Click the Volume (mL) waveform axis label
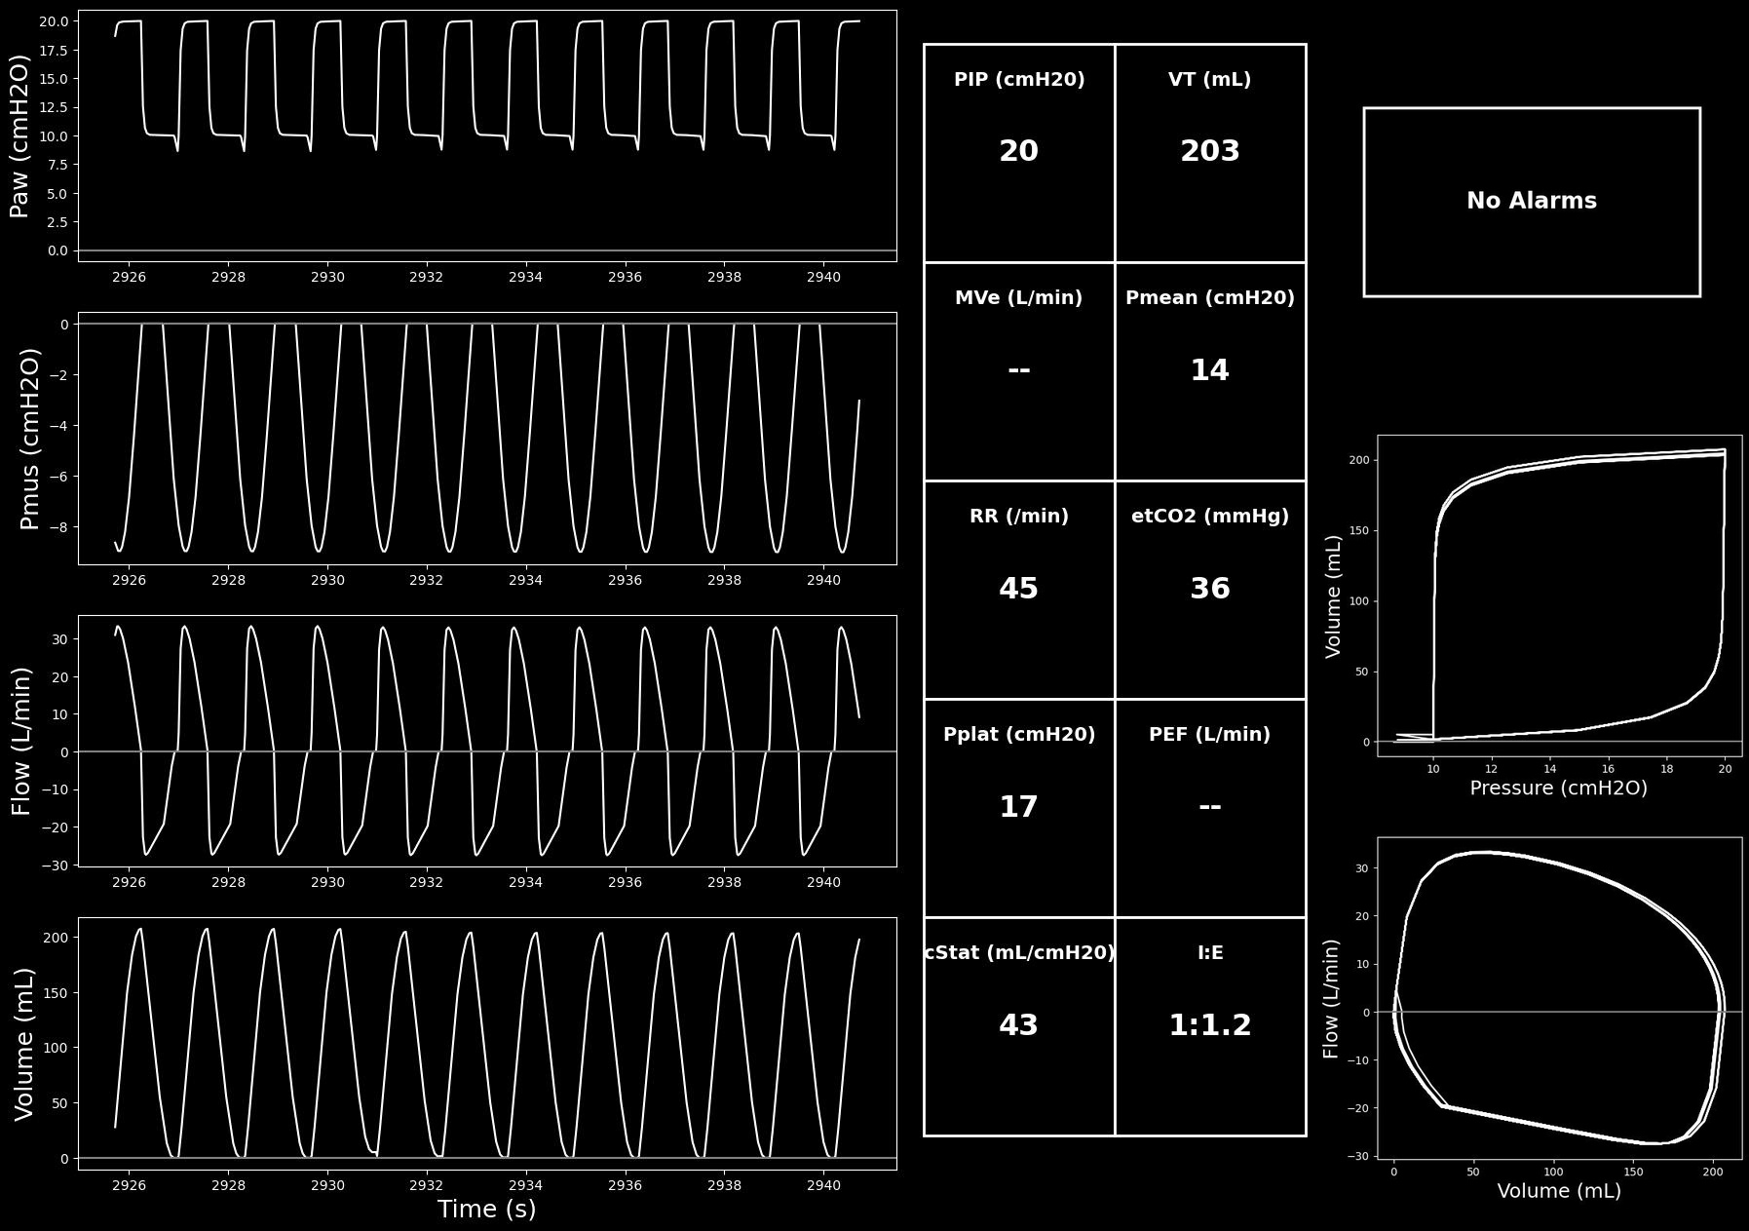Image resolution: width=1749 pixels, height=1231 pixels. [24, 1044]
